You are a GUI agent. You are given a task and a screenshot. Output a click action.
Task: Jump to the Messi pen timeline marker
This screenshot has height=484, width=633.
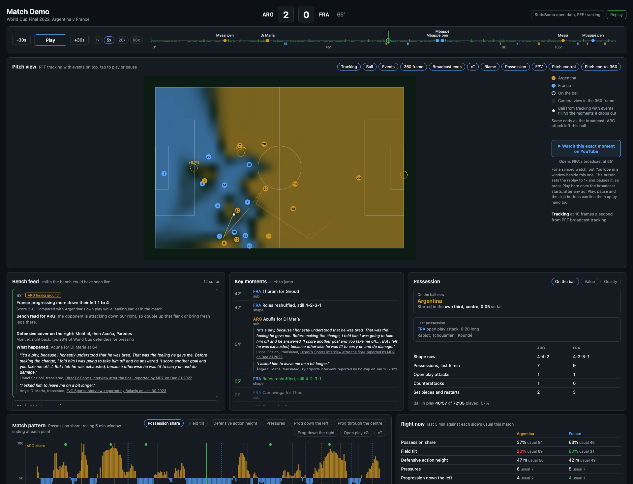225,41
